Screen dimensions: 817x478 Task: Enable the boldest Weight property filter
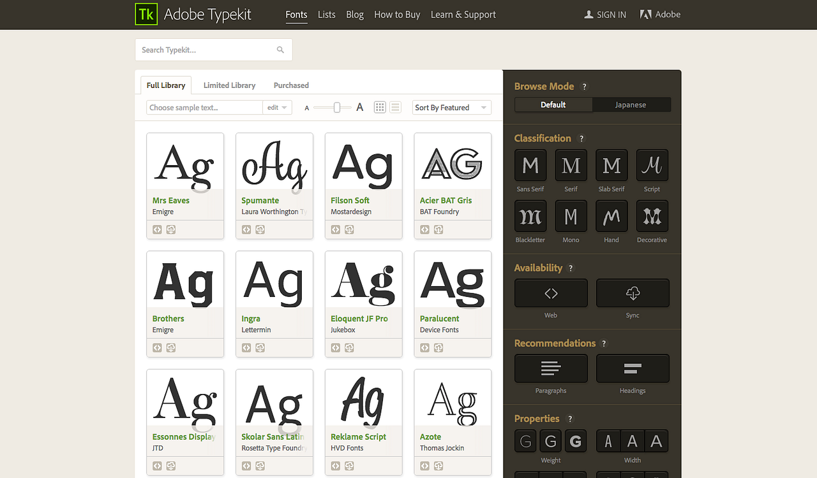pyautogui.click(x=575, y=440)
